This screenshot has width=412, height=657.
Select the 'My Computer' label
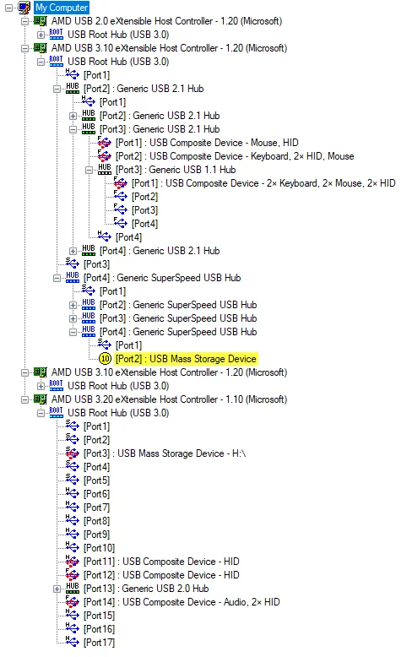(62, 8)
